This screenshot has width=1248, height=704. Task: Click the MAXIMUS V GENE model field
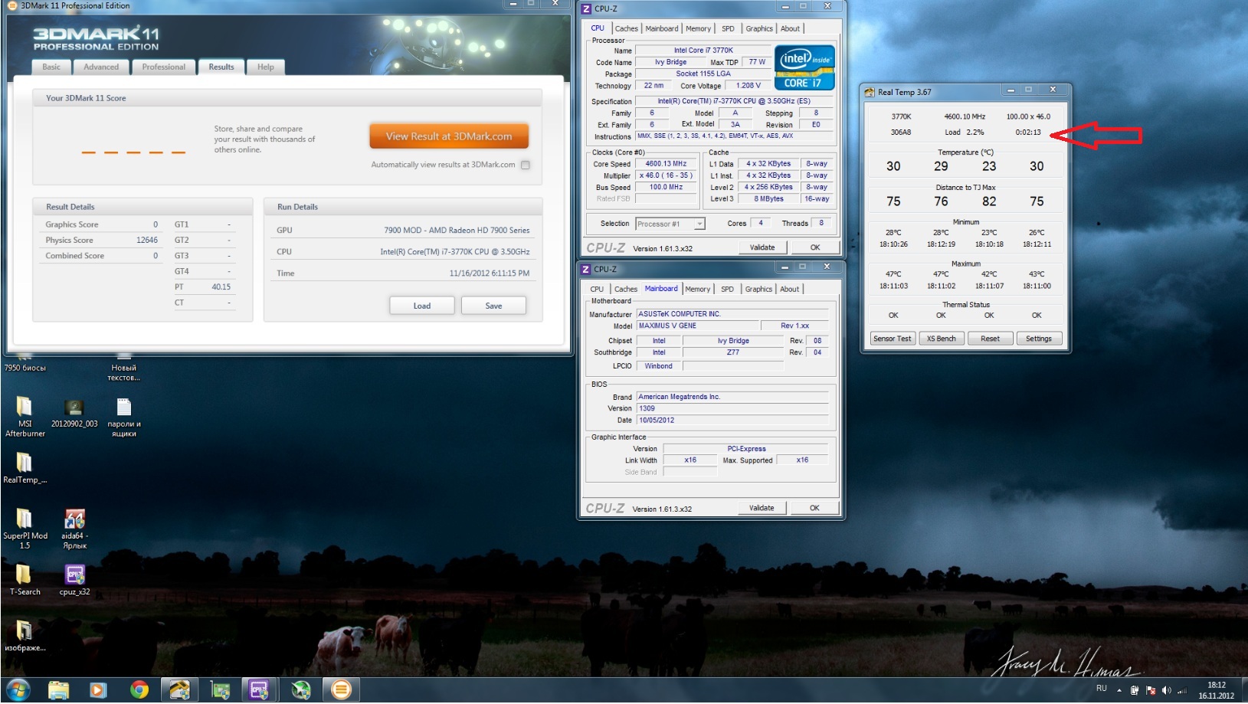click(697, 326)
